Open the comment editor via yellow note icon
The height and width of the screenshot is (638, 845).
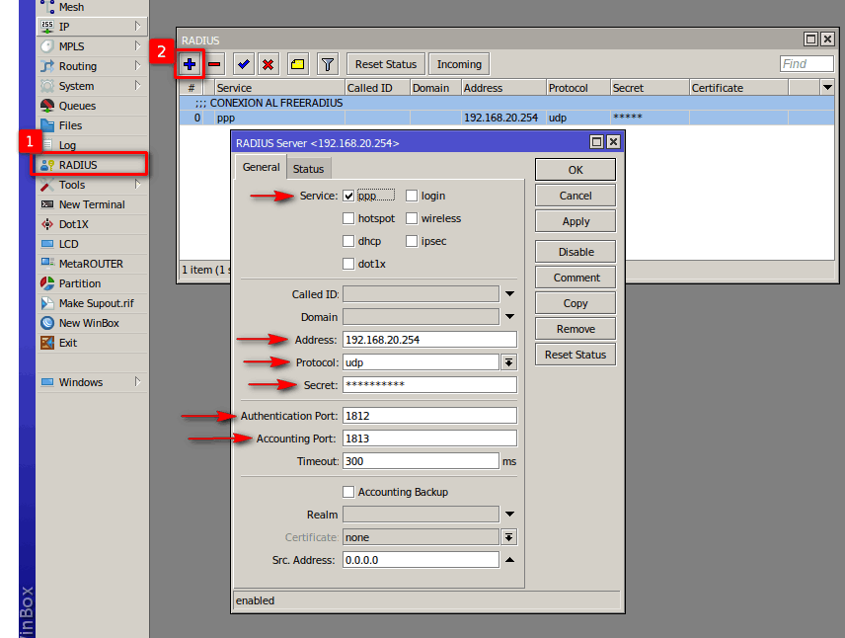point(296,63)
